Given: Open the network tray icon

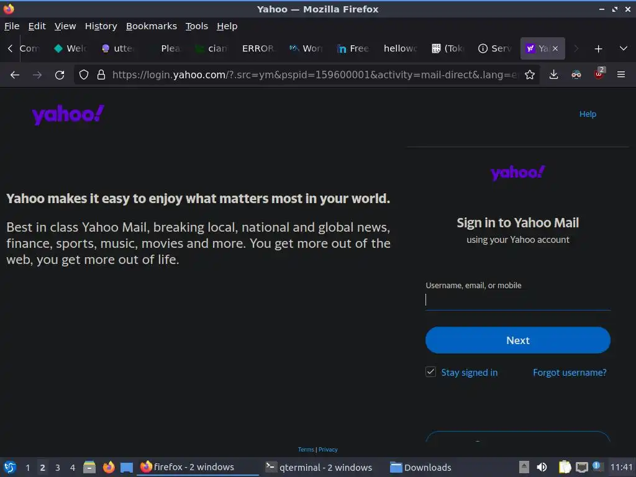Looking at the screenshot, I should tap(581, 467).
